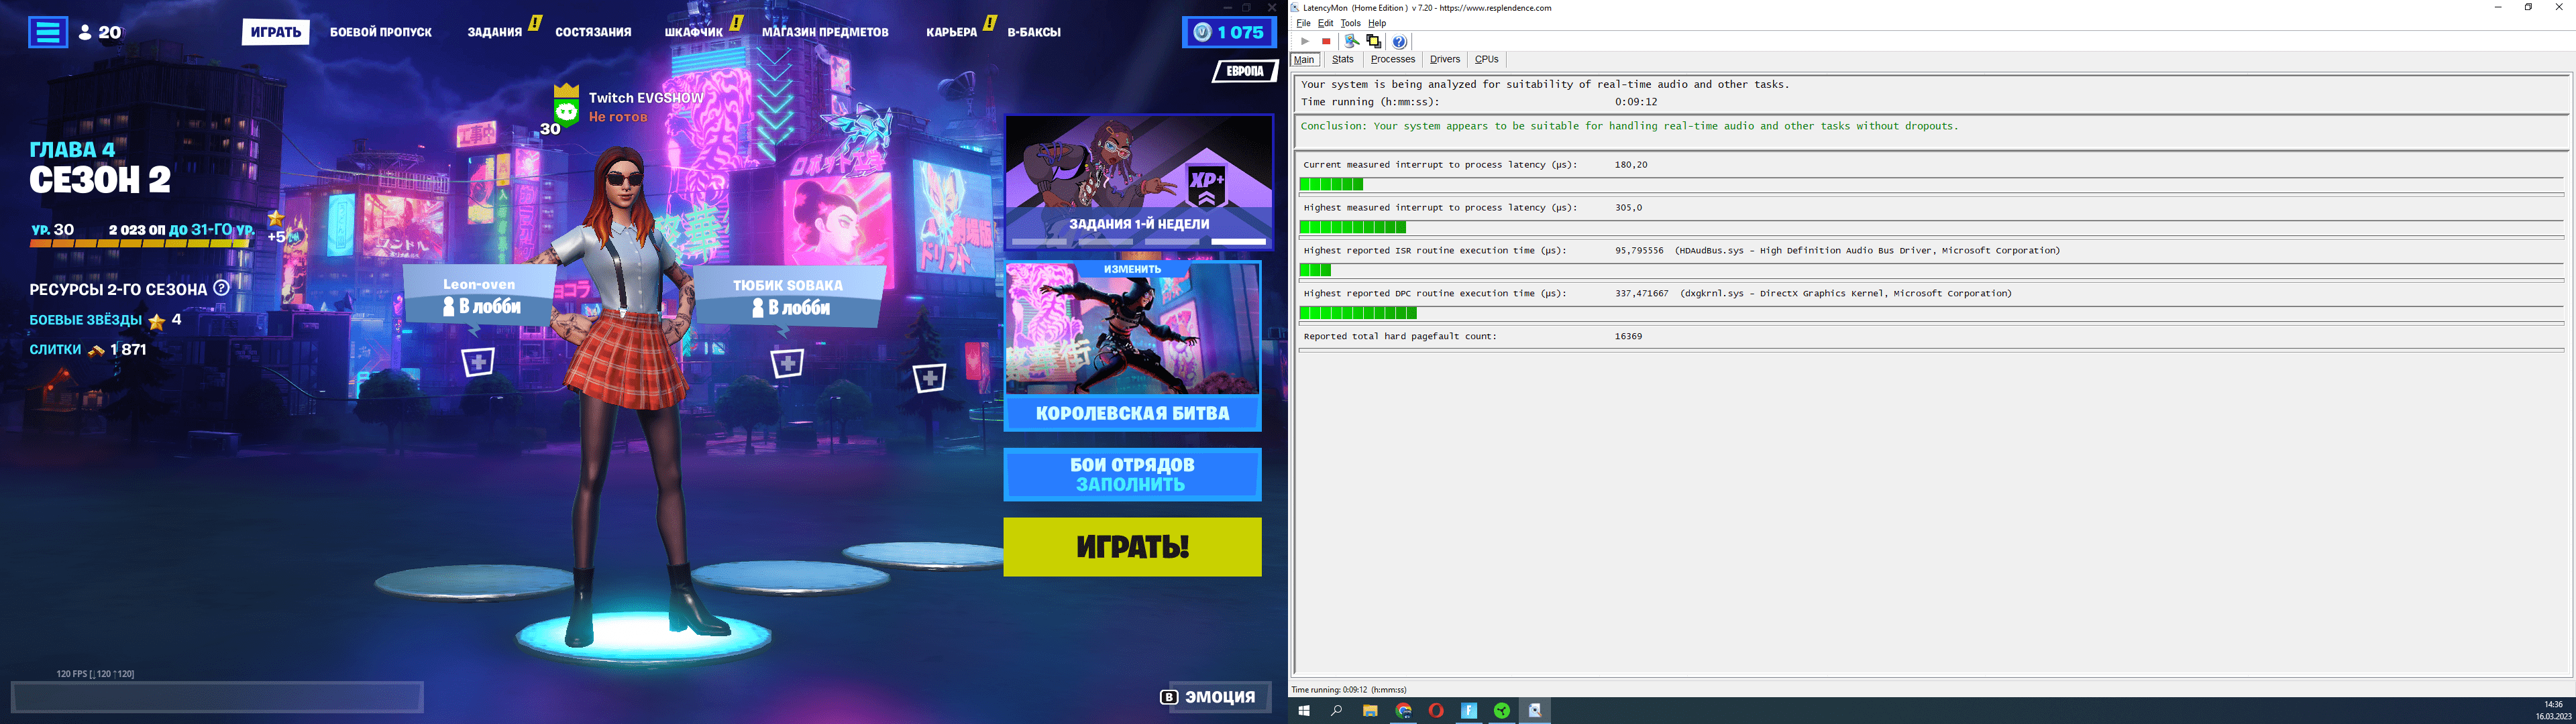2576x724 pixels.
Task: Click the green crowned player avatar icon
Action: (x=567, y=106)
